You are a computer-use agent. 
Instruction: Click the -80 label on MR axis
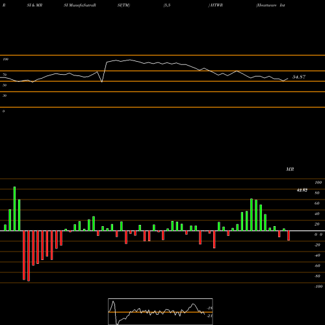(x=317, y=276)
